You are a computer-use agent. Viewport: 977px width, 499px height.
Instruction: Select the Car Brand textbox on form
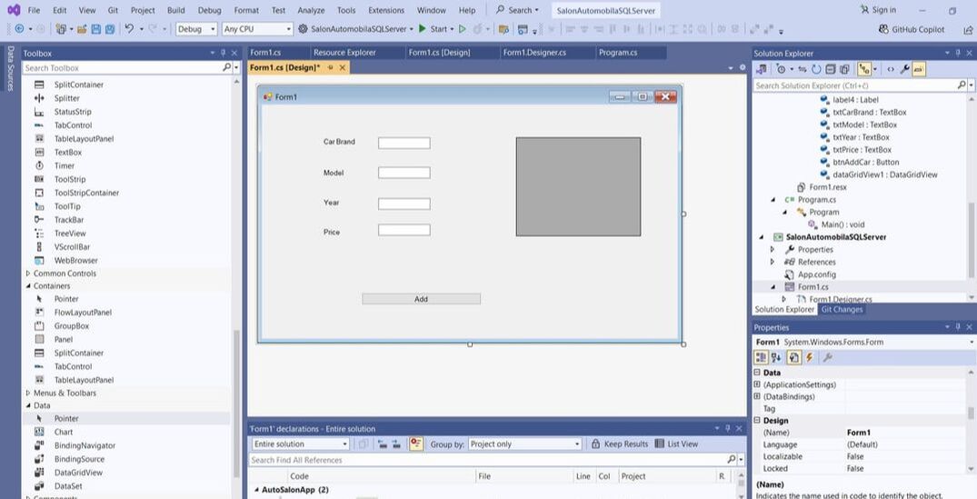404,144
